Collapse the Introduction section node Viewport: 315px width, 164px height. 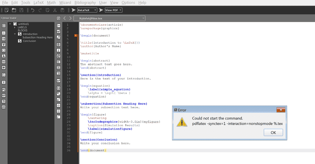click(15, 34)
